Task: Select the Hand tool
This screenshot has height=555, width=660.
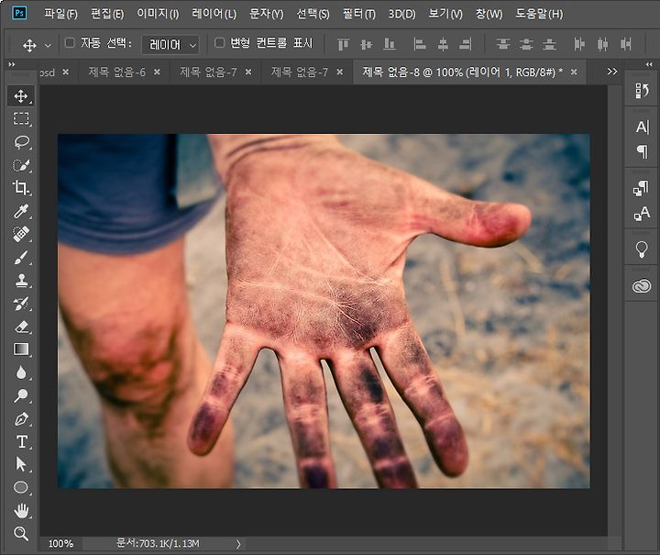Action: [x=21, y=511]
